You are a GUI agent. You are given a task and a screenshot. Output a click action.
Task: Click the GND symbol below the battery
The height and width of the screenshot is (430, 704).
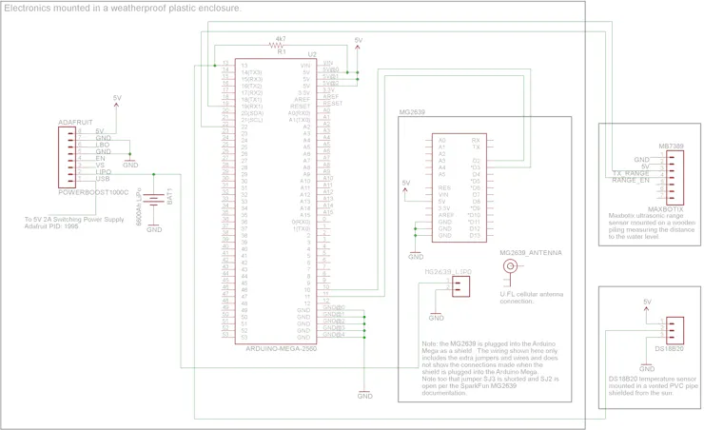[x=153, y=227]
